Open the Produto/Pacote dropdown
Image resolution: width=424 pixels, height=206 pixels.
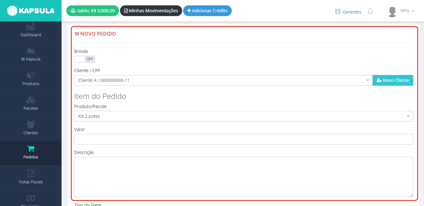click(244, 116)
